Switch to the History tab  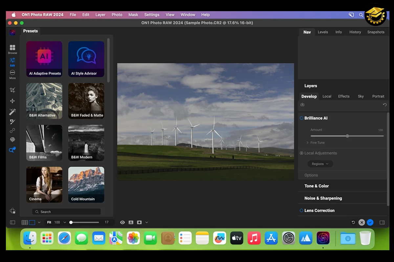355,32
